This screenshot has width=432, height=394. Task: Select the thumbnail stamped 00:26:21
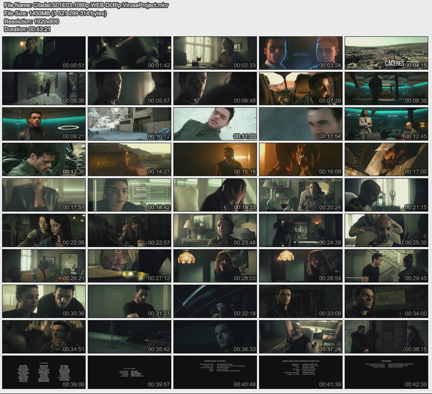tap(44, 266)
